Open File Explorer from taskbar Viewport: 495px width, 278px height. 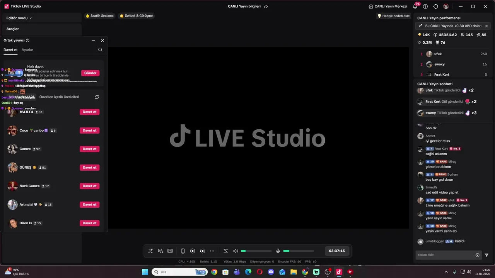[x=294, y=272]
